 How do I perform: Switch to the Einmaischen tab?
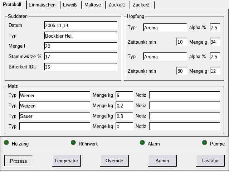(x=42, y=5)
